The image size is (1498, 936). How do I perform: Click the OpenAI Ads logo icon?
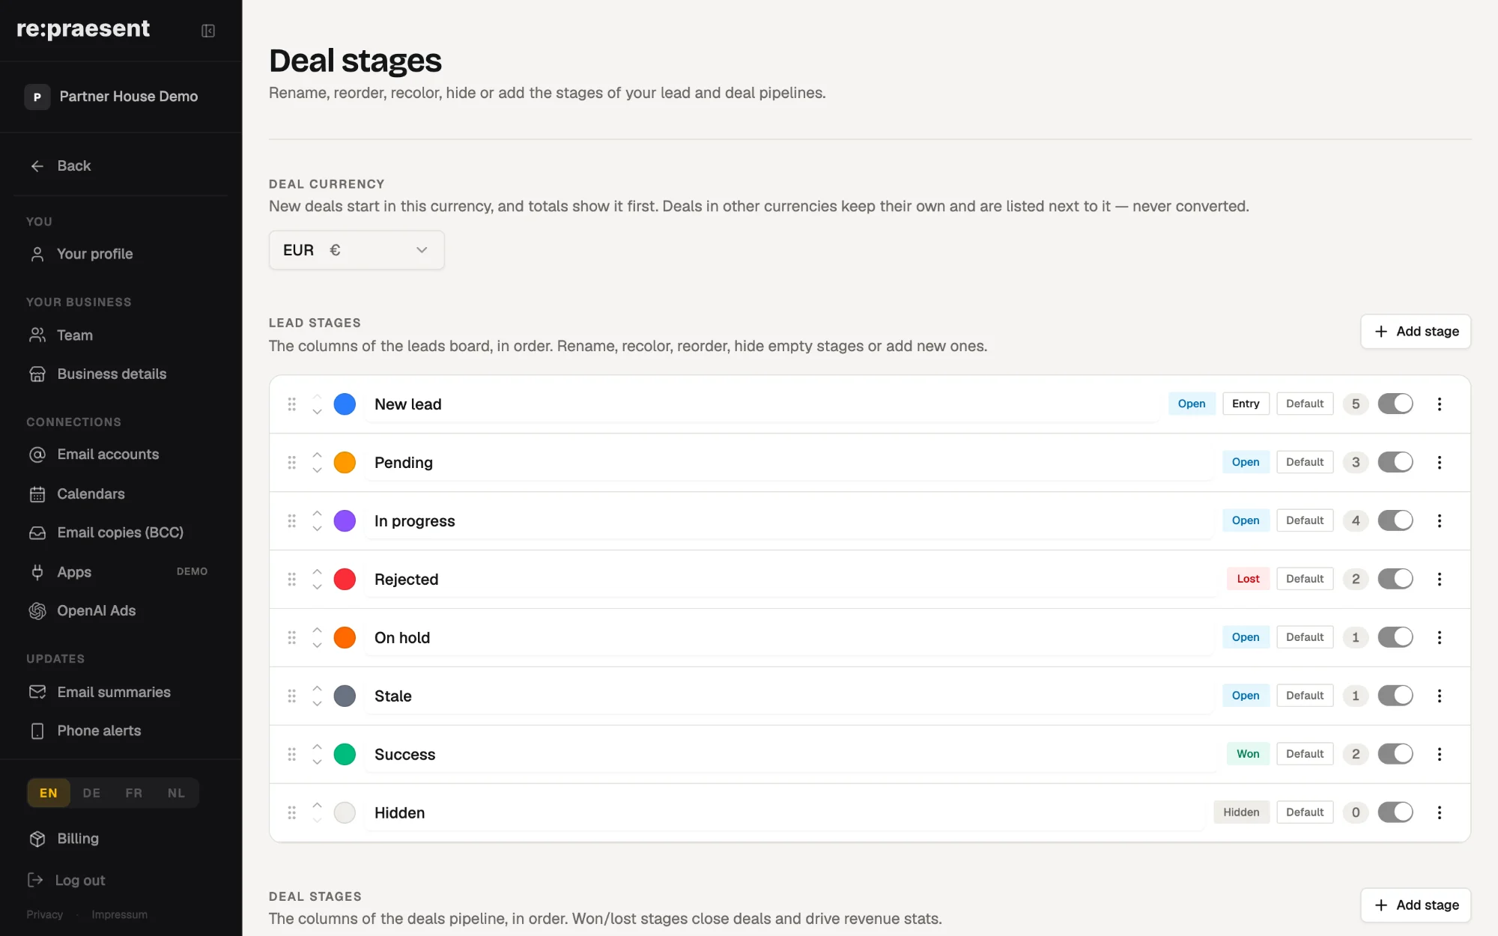[37, 611]
